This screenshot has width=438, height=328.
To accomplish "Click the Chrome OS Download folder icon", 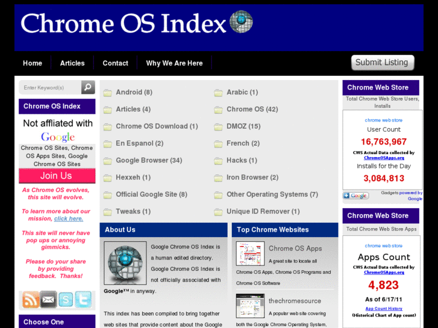I will (108, 127).
